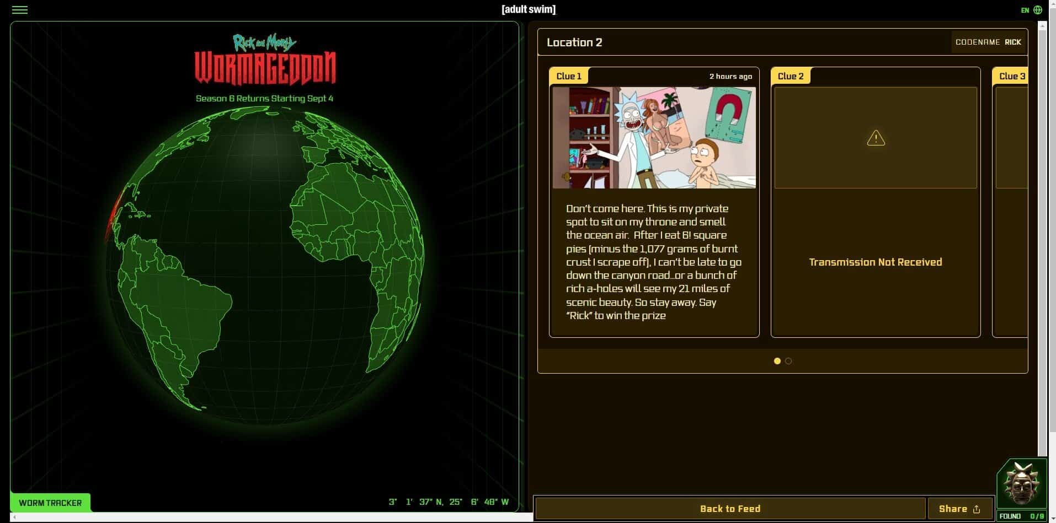Screen dimensions: 1056x523
Task: Click 'Season 6 Returns Starting Sept 4' text
Action: point(264,98)
